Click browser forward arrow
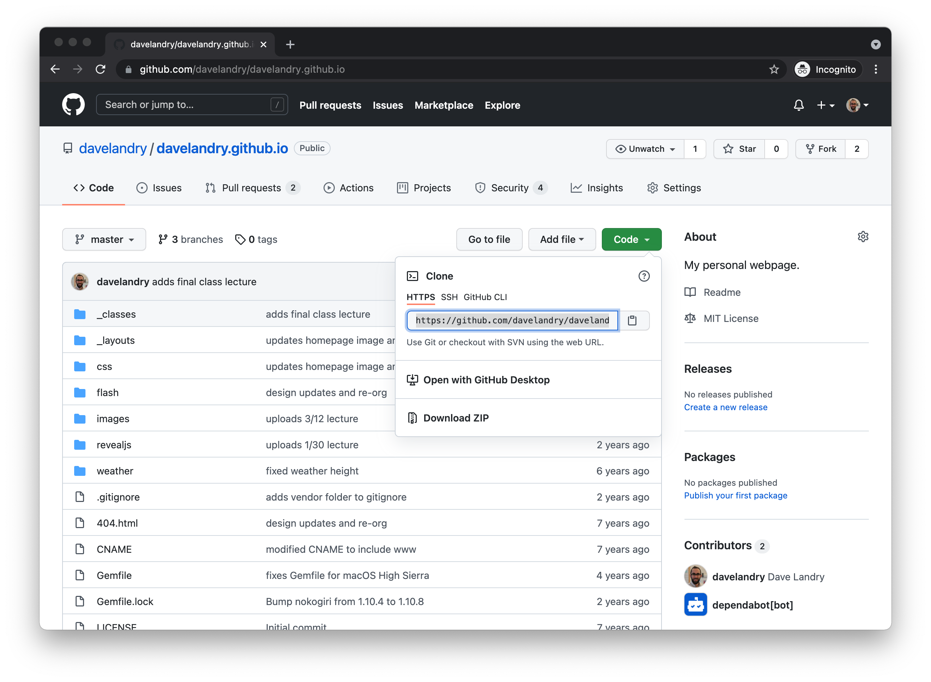This screenshot has width=931, height=682. pos(78,69)
